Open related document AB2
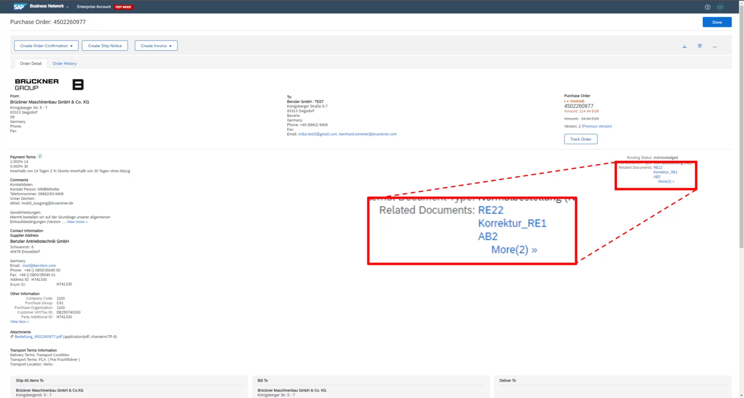 pyautogui.click(x=657, y=177)
